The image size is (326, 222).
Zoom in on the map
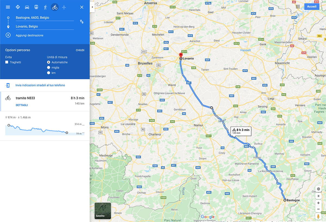[x=318, y=203]
